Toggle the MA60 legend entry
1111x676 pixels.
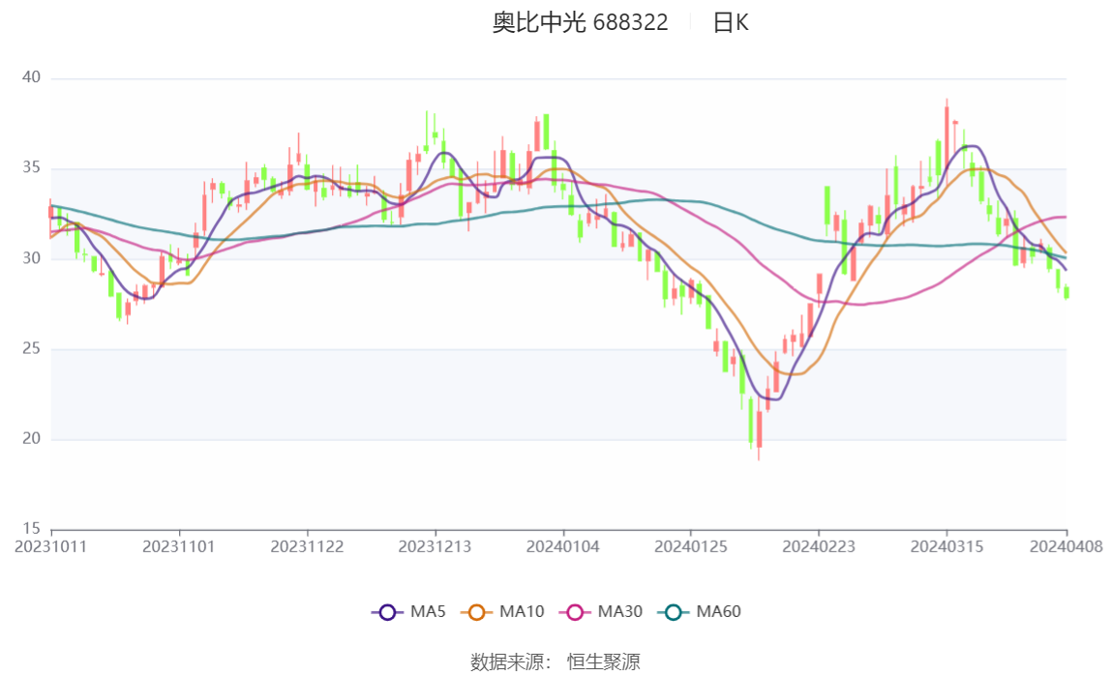[x=700, y=612]
